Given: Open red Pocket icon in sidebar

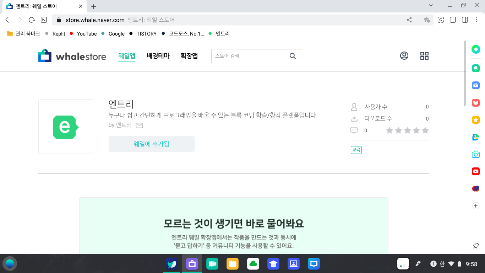Looking at the screenshot, I should point(476,103).
